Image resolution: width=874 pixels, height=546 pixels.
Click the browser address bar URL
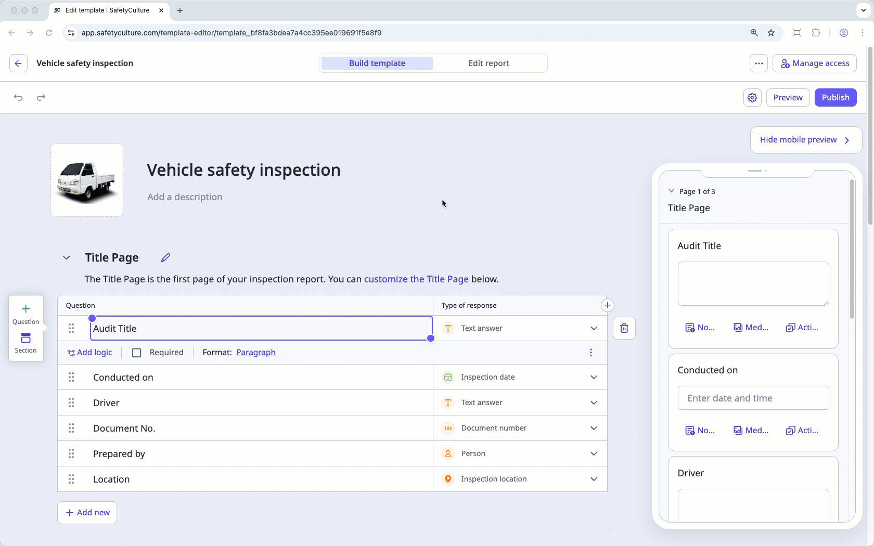point(232,33)
